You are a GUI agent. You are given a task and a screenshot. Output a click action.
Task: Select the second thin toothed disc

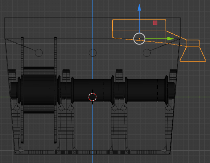pyautogui.click(x=55, y=90)
